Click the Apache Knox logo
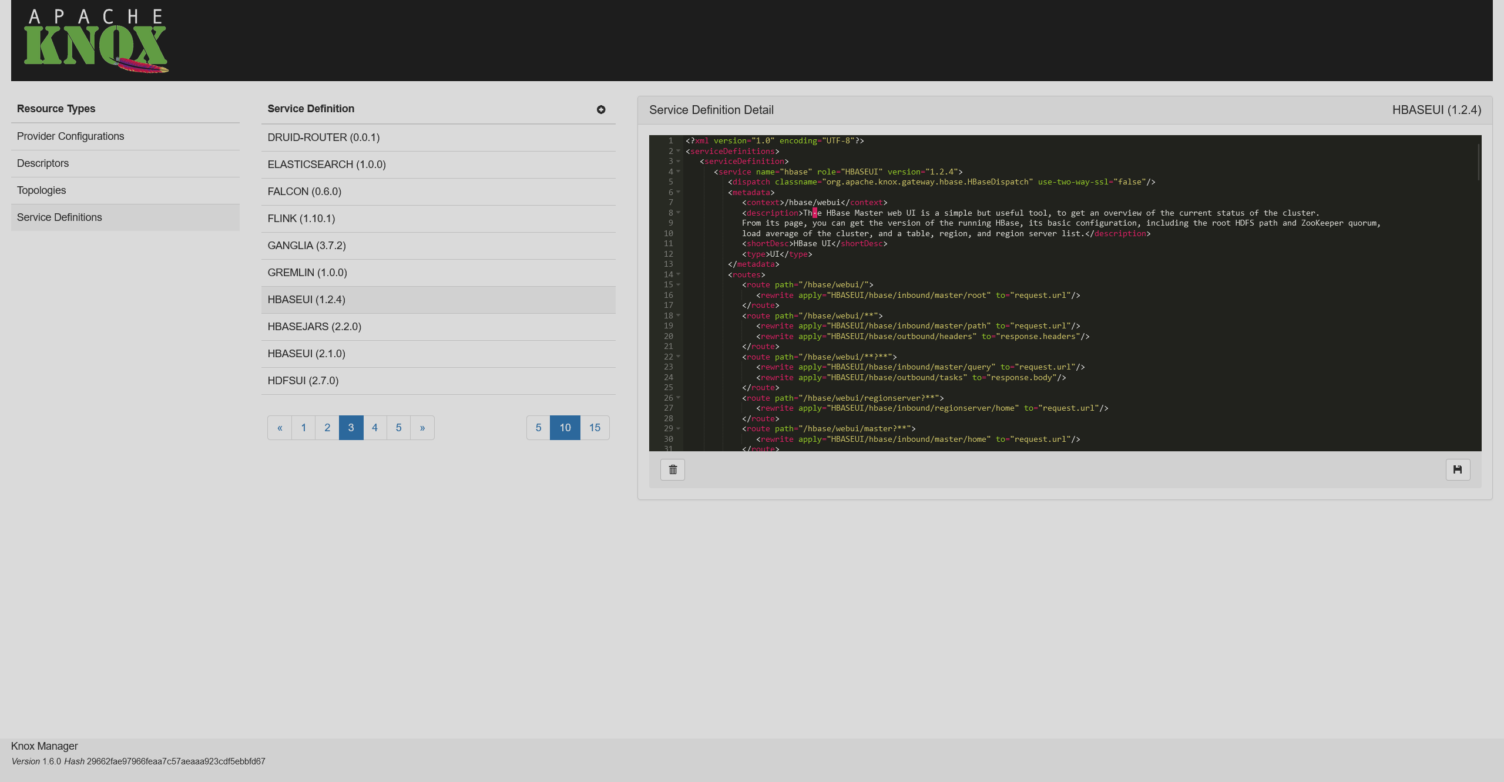Viewport: 1504px width, 782px height. point(96,41)
